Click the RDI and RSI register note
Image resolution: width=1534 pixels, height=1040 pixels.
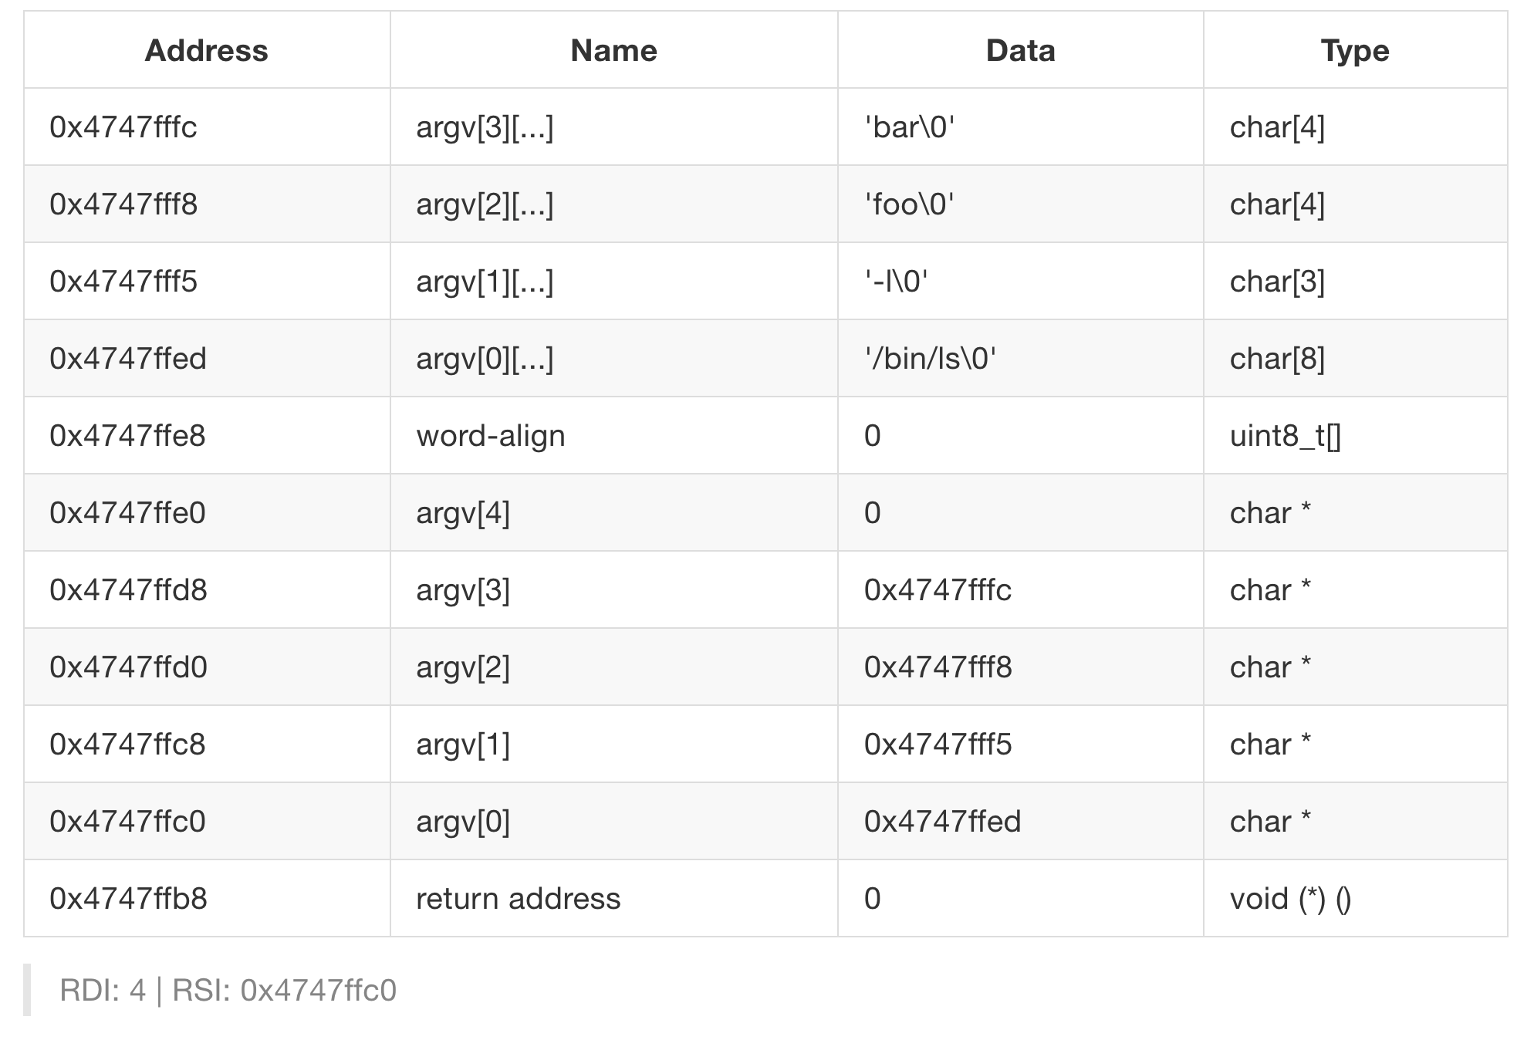click(228, 990)
